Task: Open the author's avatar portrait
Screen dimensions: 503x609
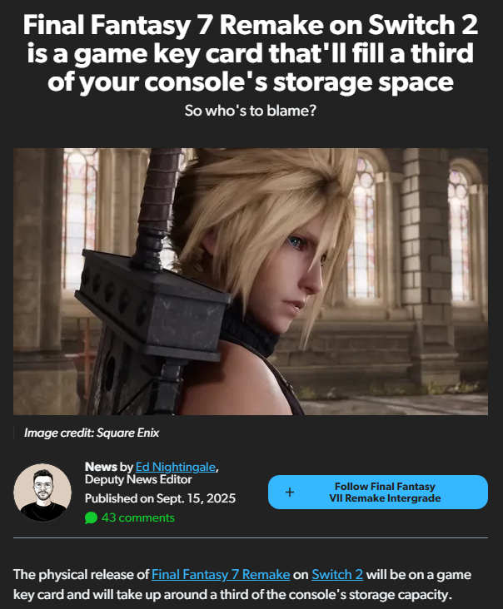Action: (42, 492)
